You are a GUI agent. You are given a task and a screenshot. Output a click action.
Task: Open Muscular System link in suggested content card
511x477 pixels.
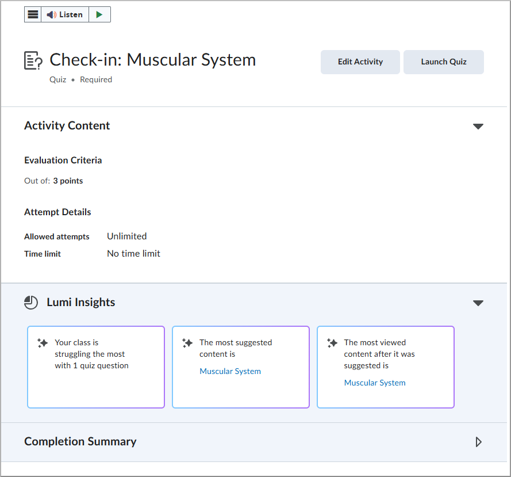coord(230,371)
